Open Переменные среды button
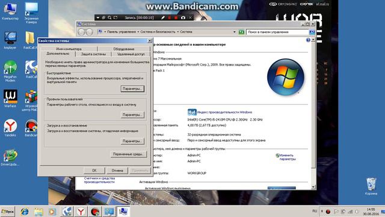Image resolution: width=385 pixels, height=217 pixels. (x=129, y=154)
